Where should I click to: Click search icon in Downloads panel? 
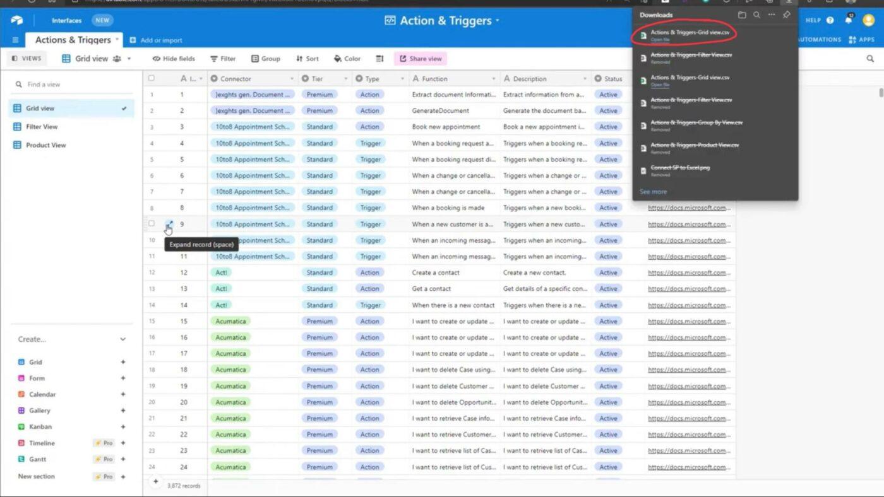click(x=756, y=15)
